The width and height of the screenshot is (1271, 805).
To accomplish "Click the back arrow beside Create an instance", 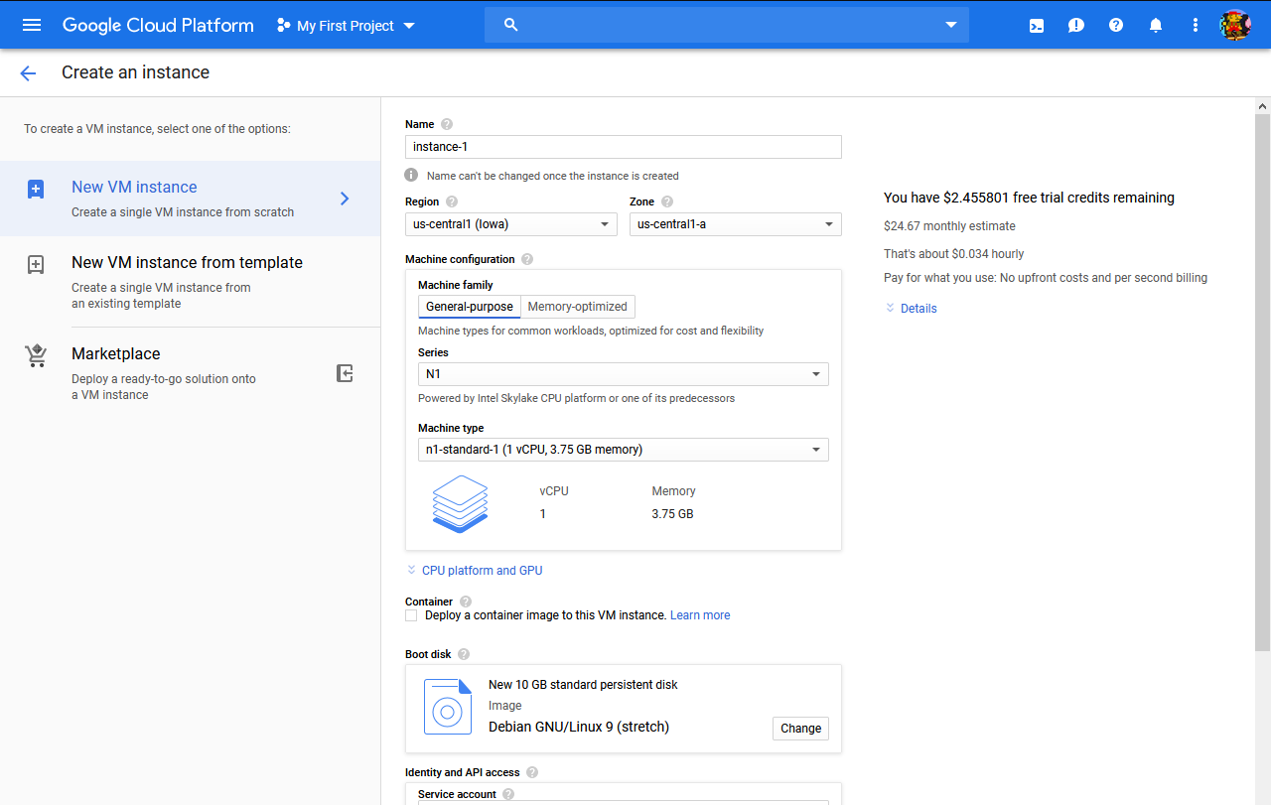I will click(x=28, y=72).
